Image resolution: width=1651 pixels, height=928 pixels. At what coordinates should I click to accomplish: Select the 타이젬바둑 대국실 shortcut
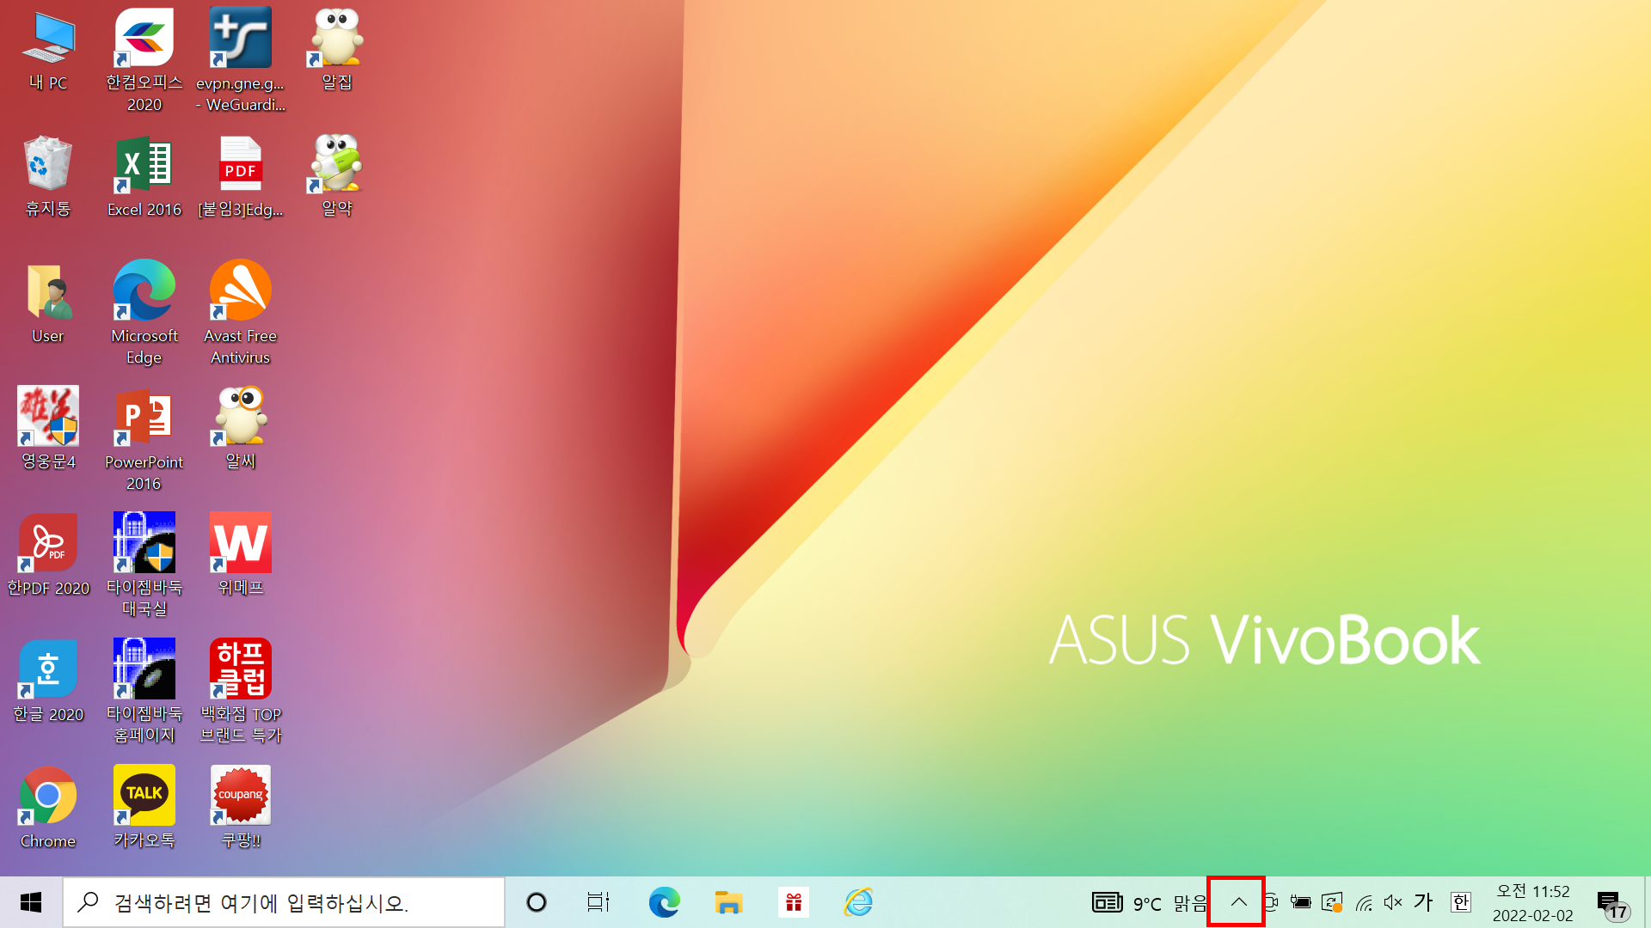click(144, 565)
